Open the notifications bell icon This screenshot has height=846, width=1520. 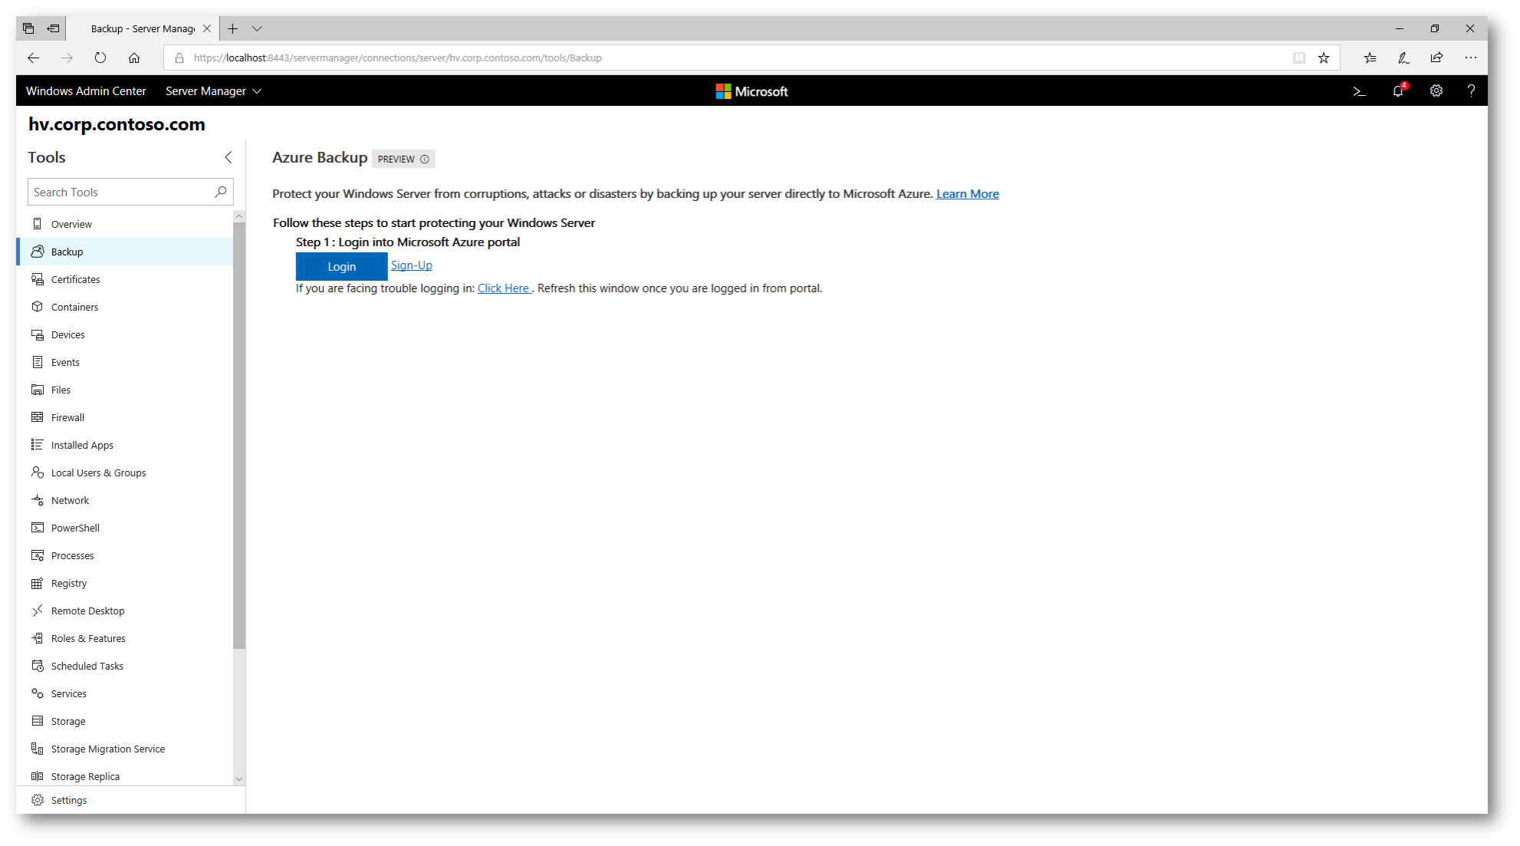(1398, 91)
